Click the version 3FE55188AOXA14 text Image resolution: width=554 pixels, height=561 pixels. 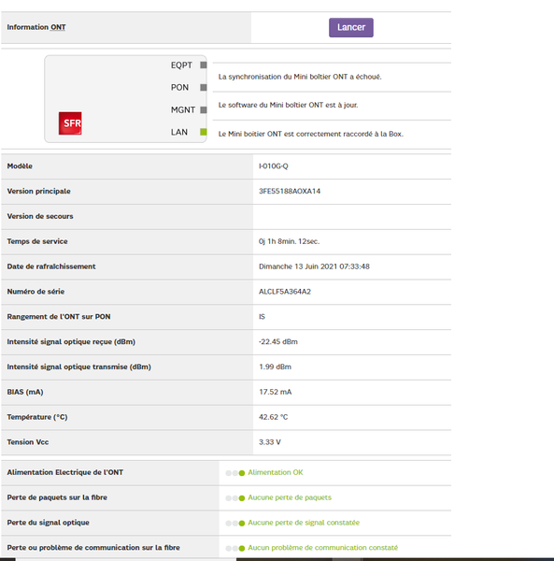290,191
